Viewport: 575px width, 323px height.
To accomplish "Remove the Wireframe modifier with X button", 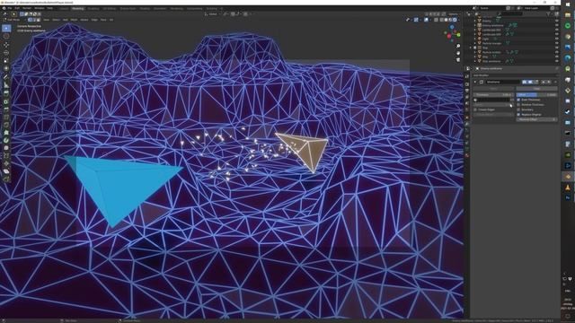I will 555,82.
